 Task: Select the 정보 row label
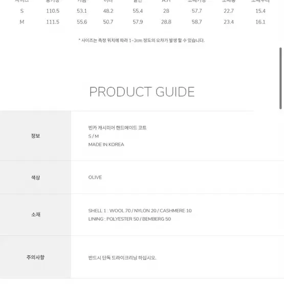35,136
